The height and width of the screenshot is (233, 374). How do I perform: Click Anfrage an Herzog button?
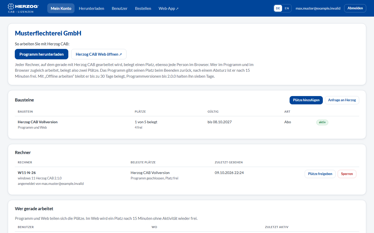click(342, 100)
